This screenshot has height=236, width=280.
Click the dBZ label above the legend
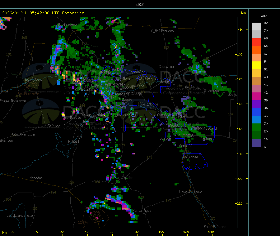click(264, 16)
